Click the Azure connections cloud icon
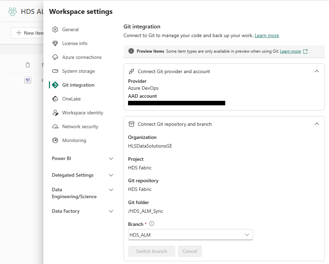Viewport: 329px width, 264px height. pos(55,57)
